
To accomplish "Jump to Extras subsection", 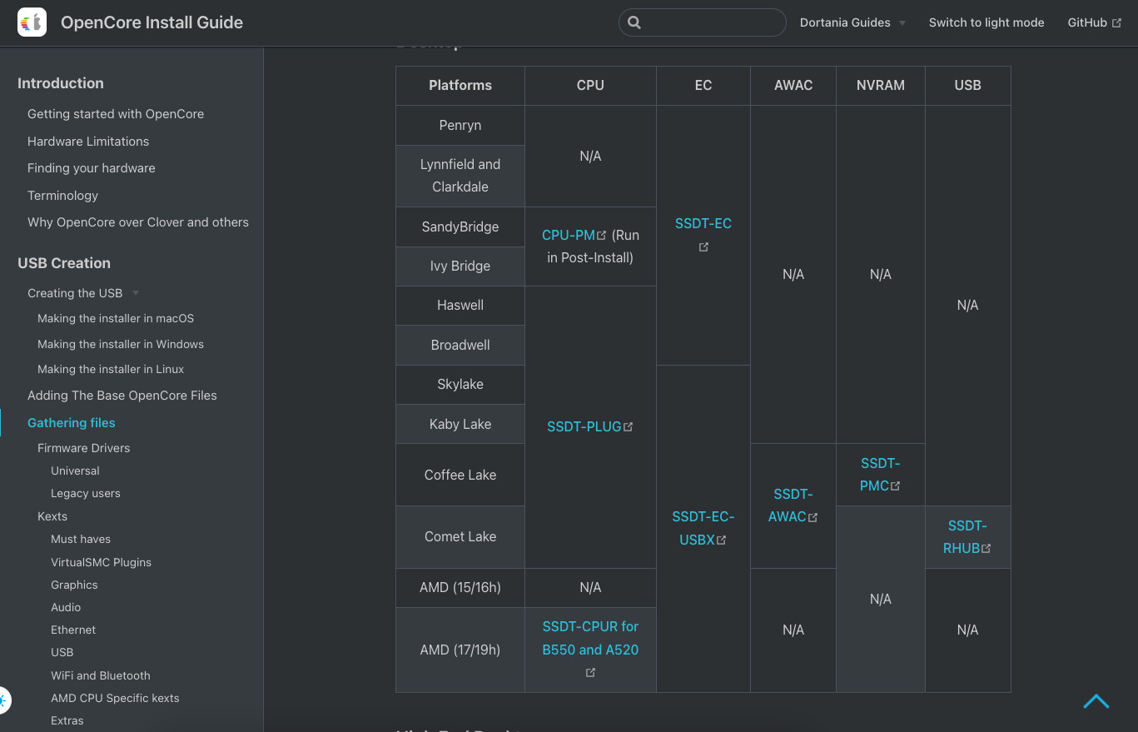I will [x=67, y=720].
